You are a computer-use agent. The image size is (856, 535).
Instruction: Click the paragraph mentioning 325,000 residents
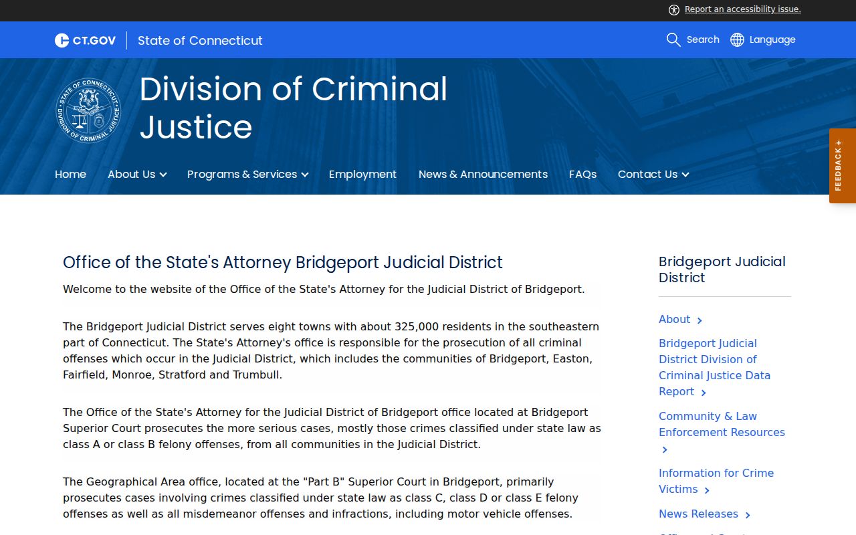click(x=331, y=350)
